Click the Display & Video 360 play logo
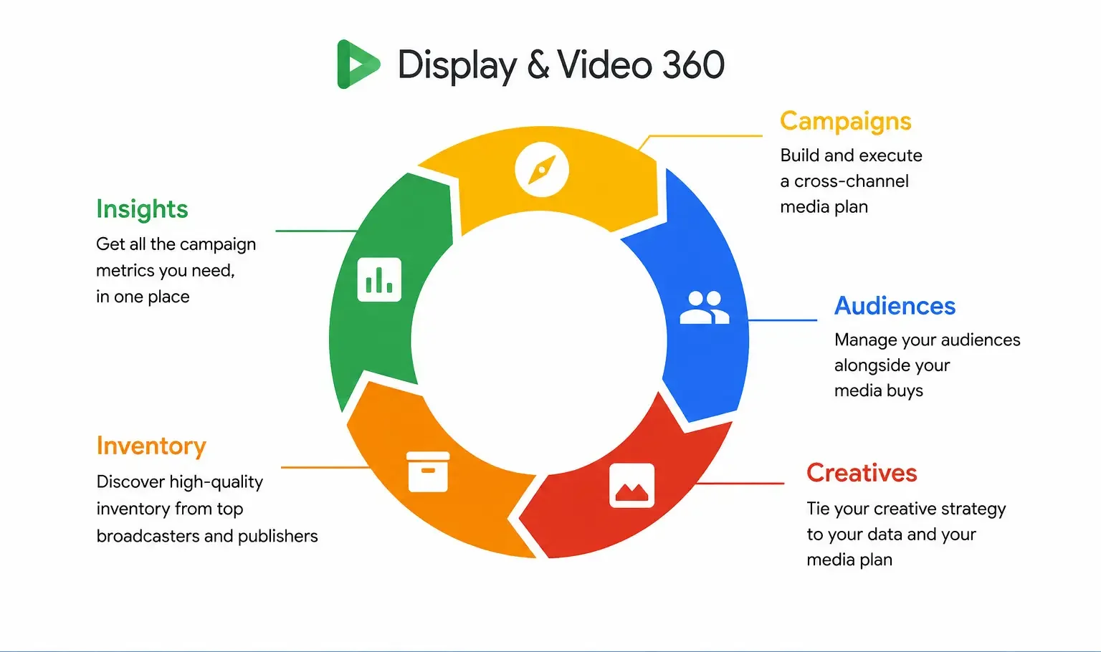Viewport: 1101px width, 652px height. pos(358,64)
